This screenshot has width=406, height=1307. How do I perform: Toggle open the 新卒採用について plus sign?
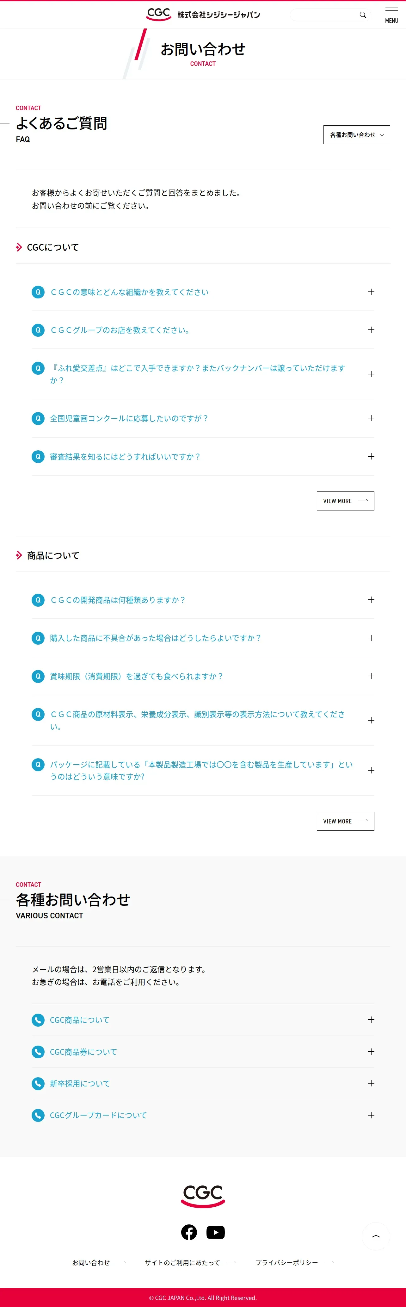coord(371,1083)
